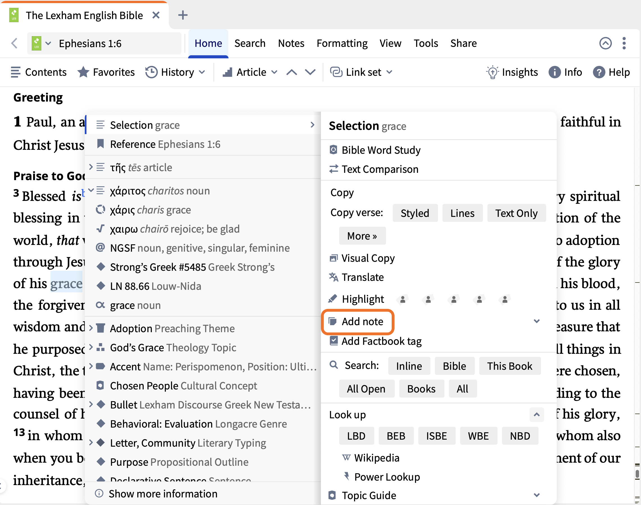
Task: Open the Tools tab
Action: pyautogui.click(x=426, y=43)
